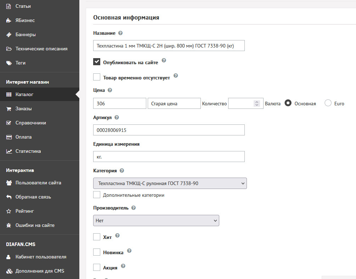Select the Euro currency radio button
356x279 pixels.
click(328, 103)
